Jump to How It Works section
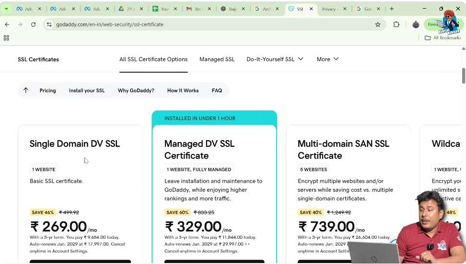This screenshot has height=264, width=466. pyautogui.click(x=183, y=90)
